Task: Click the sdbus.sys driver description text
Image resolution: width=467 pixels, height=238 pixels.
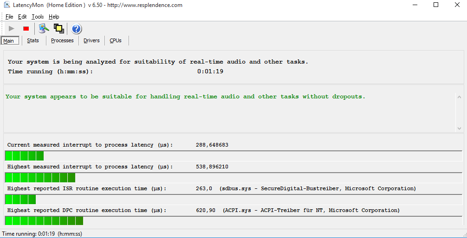Action: pos(318,189)
